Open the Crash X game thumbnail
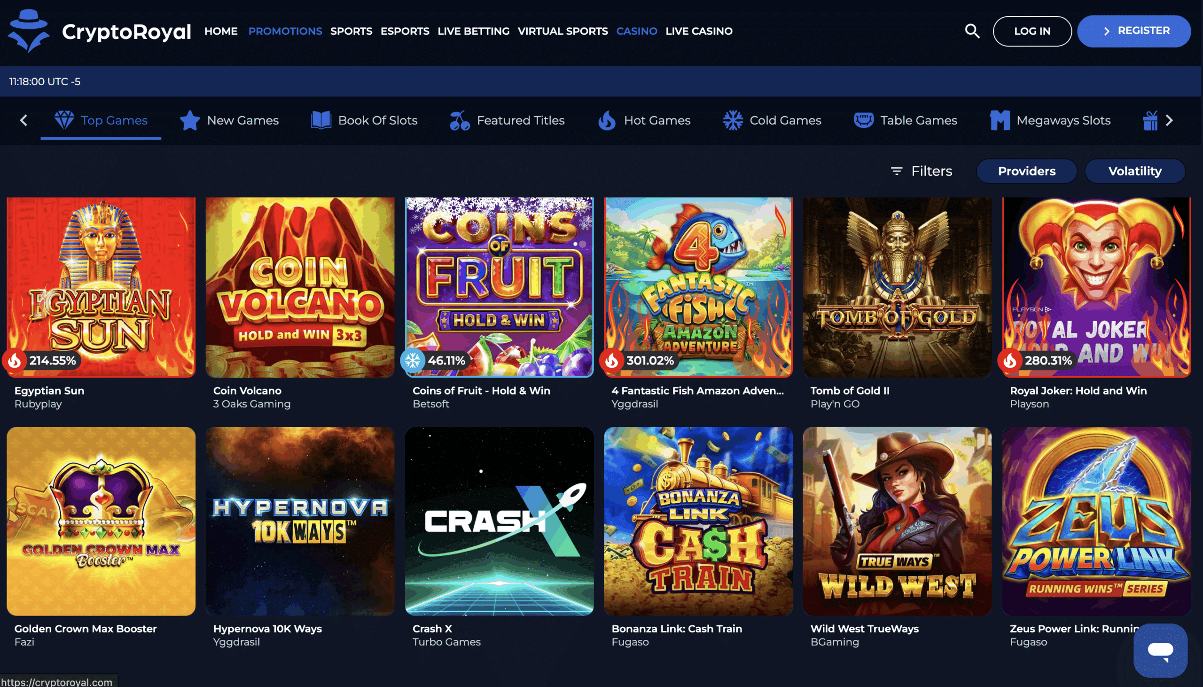The image size is (1203, 687). [x=499, y=521]
